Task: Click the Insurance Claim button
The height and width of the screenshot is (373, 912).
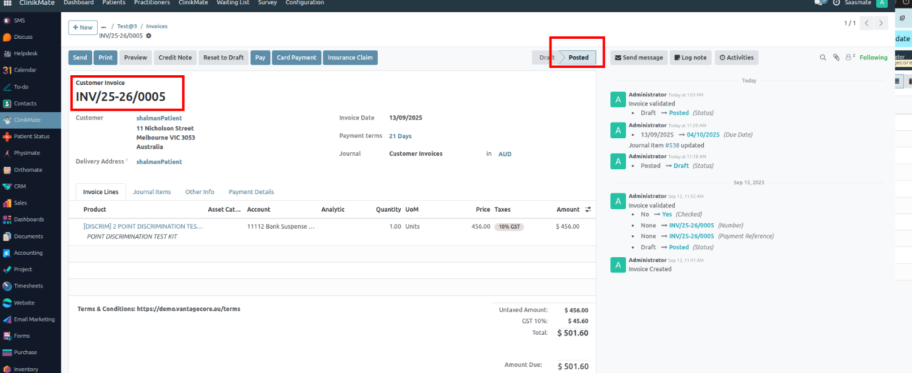Action: (350, 58)
